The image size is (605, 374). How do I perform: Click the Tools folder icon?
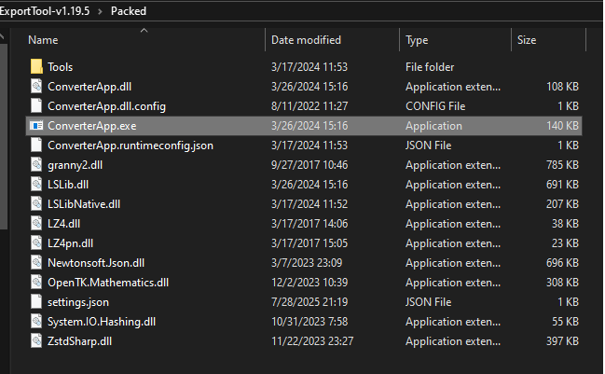(36, 67)
